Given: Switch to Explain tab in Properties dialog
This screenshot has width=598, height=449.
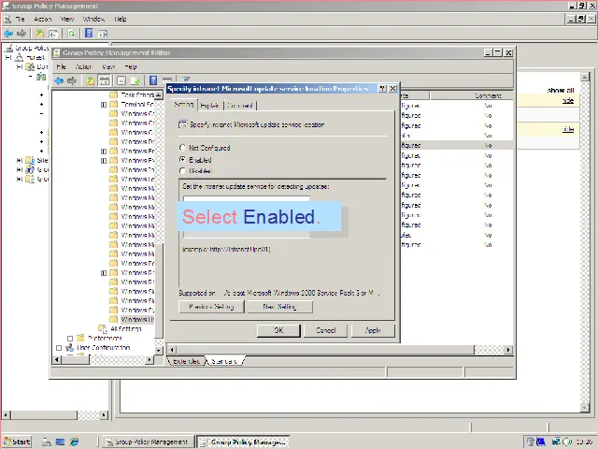Looking at the screenshot, I should click(x=209, y=106).
